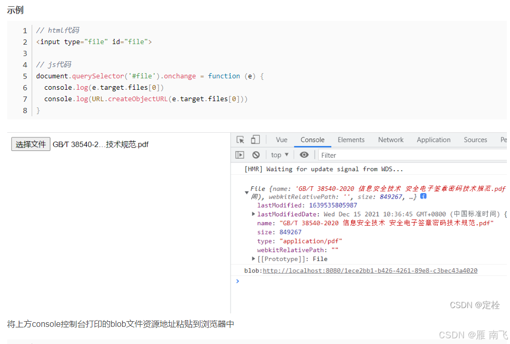Click the inspect element picker icon
510x344 pixels.
(x=240, y=140)
